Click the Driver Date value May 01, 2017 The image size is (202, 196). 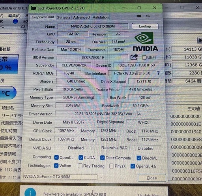pyautogui.click(x=74, y=122)
